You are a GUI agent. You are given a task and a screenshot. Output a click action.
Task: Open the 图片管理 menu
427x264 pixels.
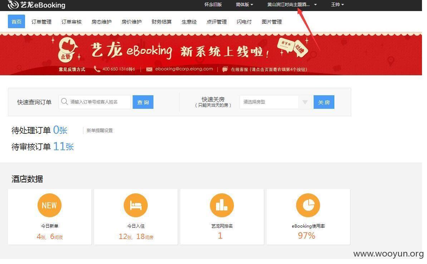(x=271, y=22)
